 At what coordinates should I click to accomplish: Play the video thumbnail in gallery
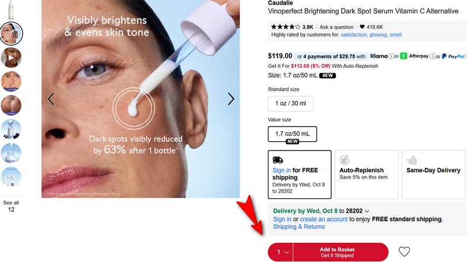(x=12, y=58)
